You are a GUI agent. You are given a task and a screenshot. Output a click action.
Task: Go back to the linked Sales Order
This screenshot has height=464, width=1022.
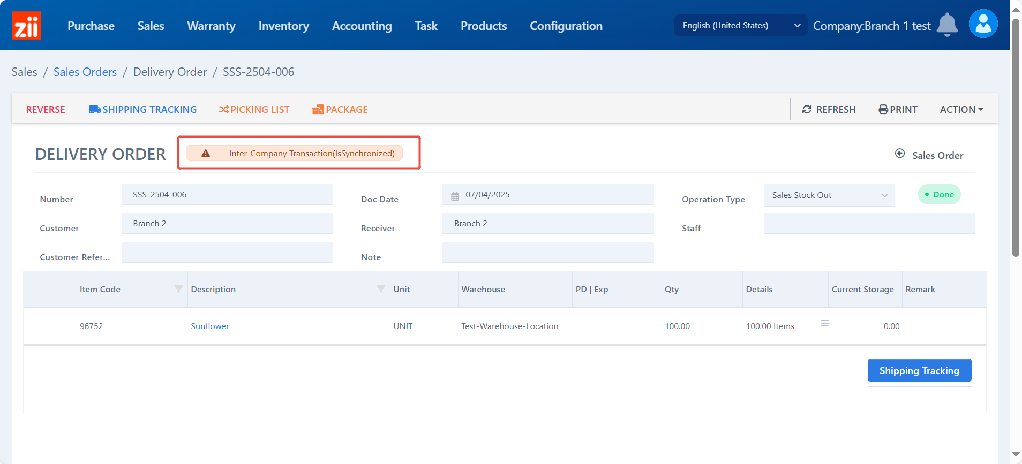930,155
